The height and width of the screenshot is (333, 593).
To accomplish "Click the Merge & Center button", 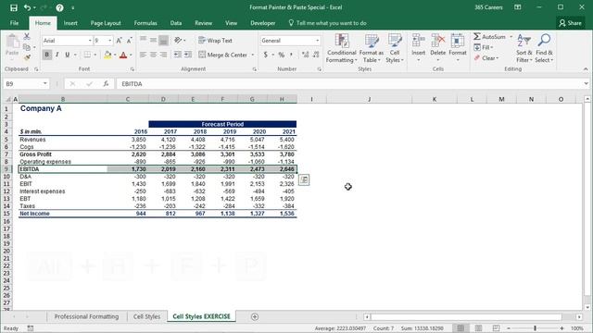I will [x=223, y=55].
